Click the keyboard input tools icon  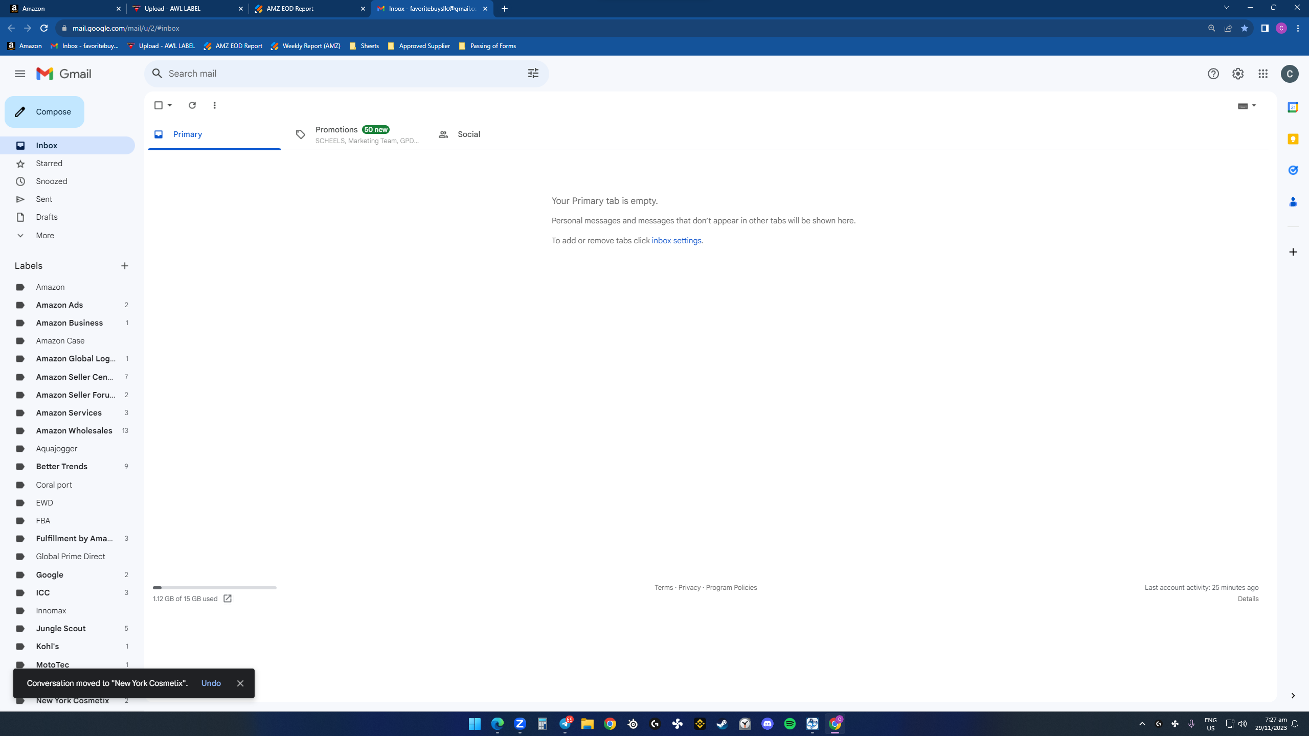point(1243,106)
